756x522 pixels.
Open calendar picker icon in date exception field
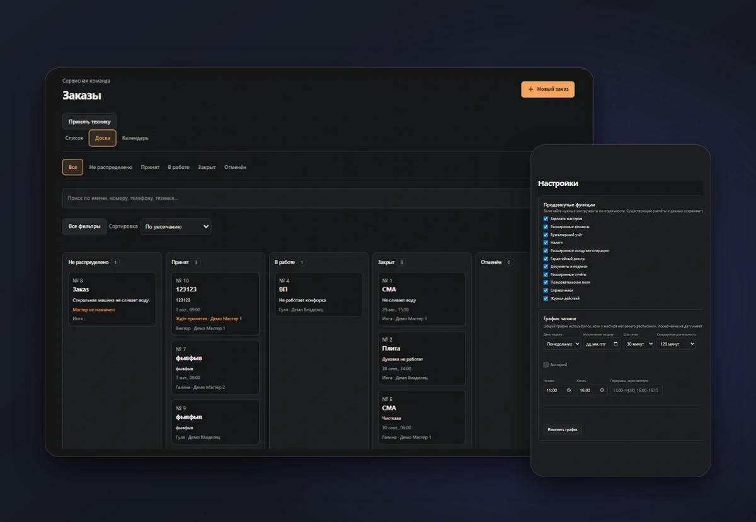click(x=615, y=344)
